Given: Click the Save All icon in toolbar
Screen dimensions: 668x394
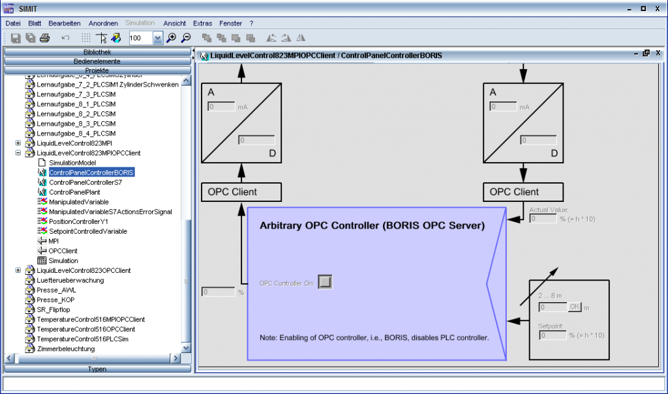Looking at the screenshot, I should 30,38.
